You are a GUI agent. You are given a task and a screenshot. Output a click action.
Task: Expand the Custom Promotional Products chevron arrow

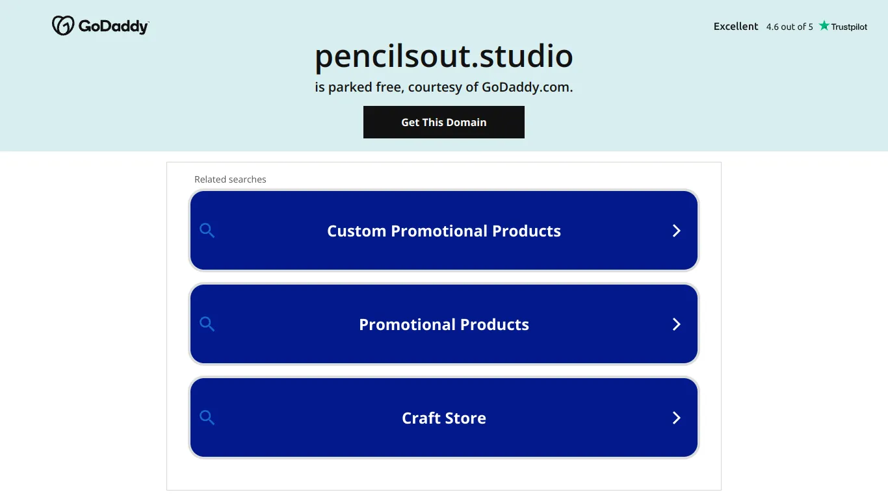click(676, 231)
